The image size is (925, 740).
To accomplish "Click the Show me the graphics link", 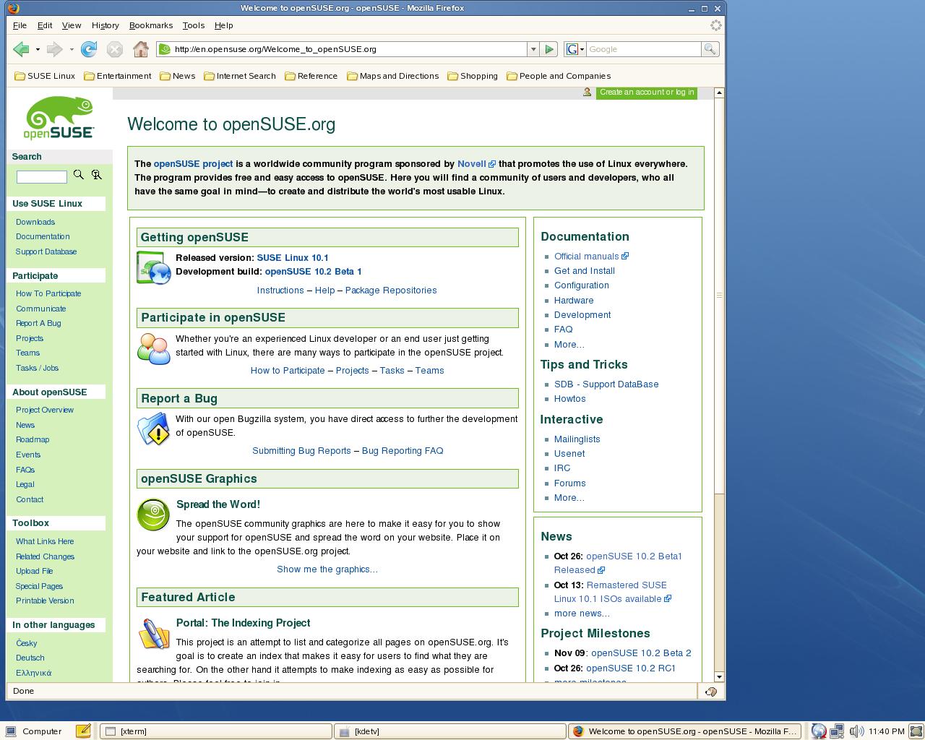I will pos(327,569).
